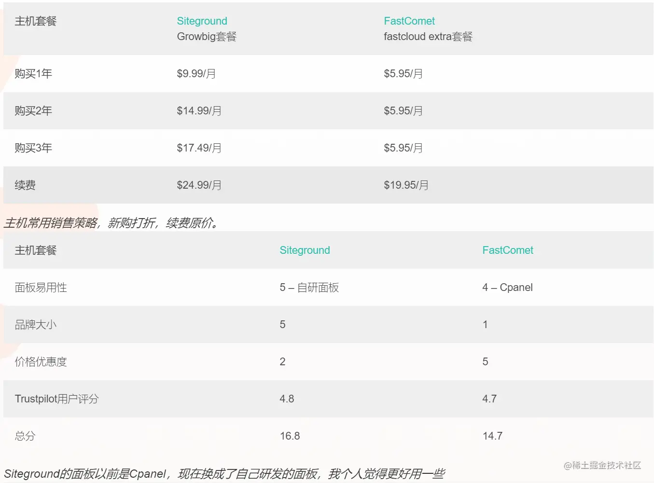Click the FastComet price in 购买1年 row
This screenshot has width=654, height=483.
403,74
